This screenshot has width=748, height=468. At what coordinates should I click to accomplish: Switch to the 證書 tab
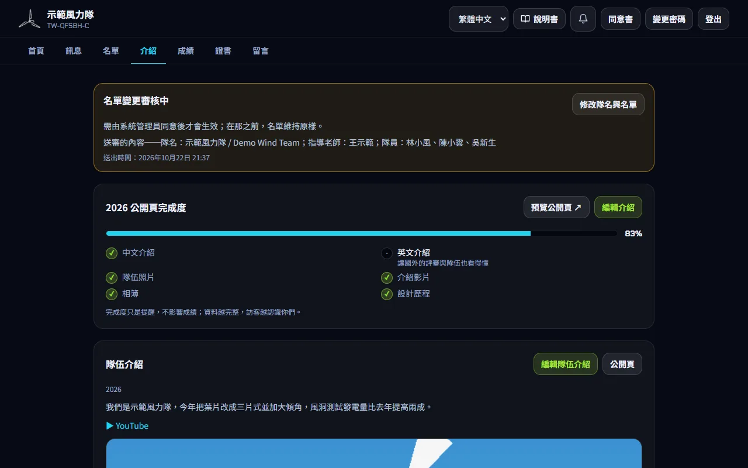pyautogui.click(x=223, y=51)
